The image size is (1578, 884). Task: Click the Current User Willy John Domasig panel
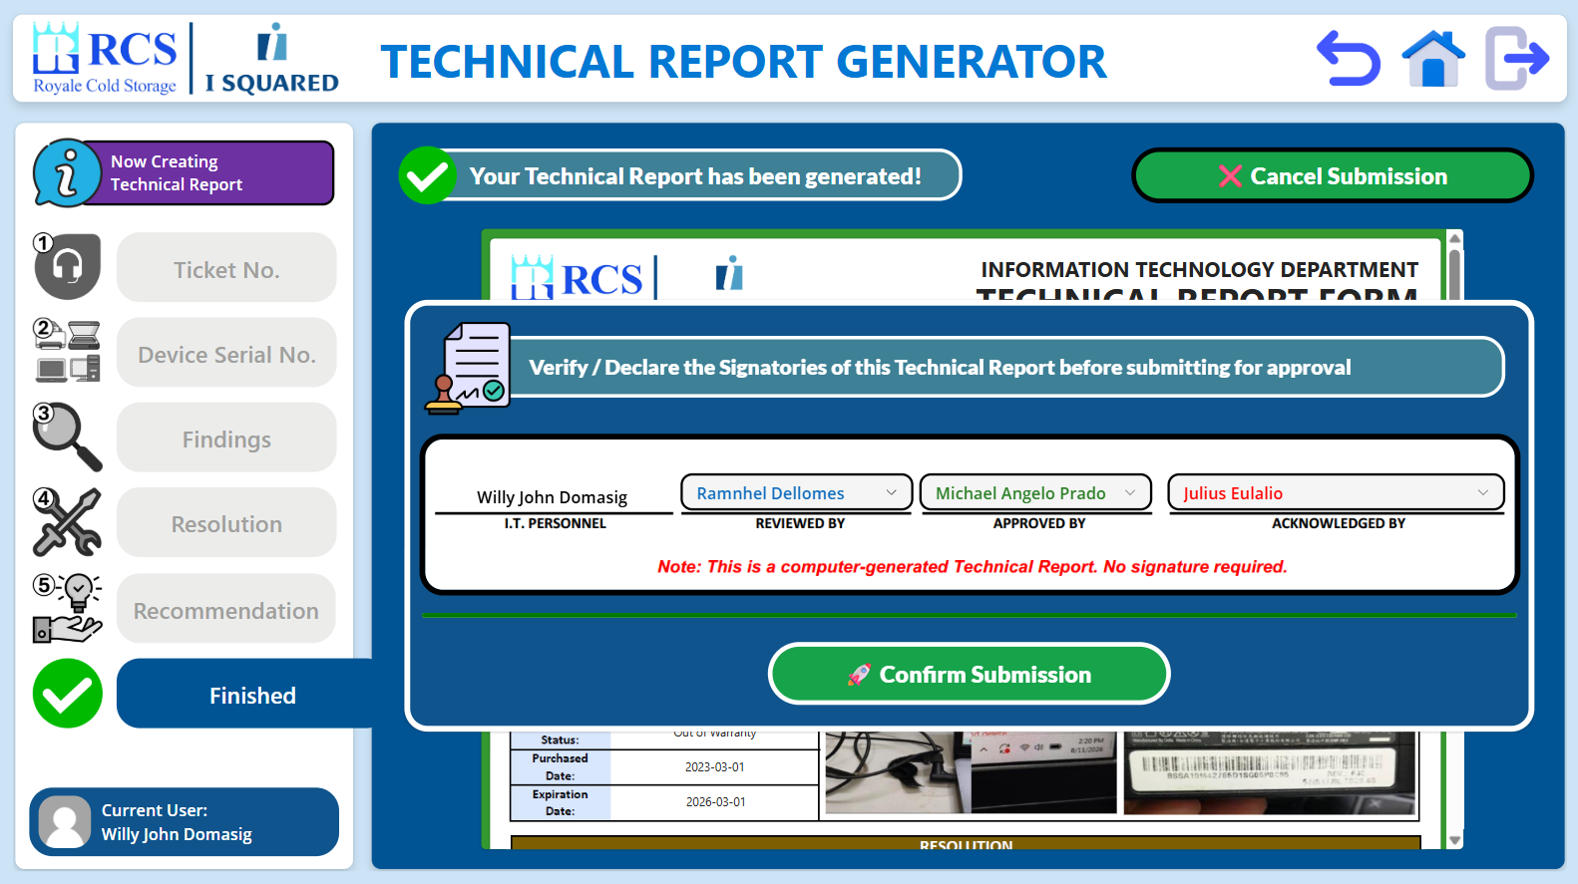(184, 822)
